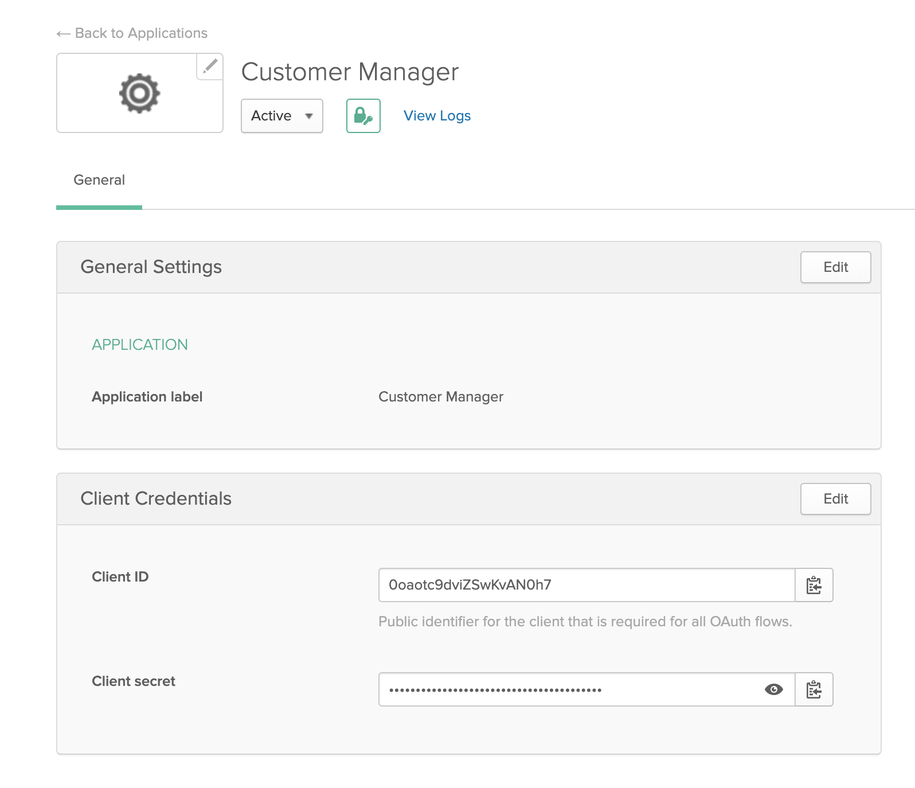Click the gear logo image of the application
Screen dimensions: 915x788
pyautogui.click(x=139, y=93)
